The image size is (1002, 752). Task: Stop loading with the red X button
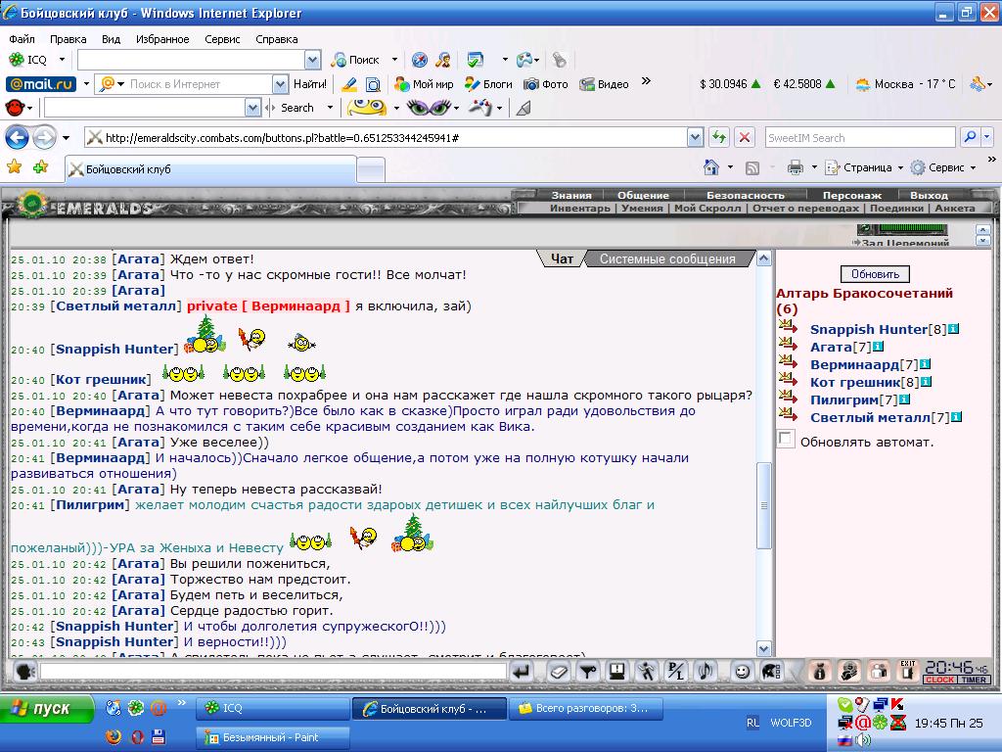click(x=745, y=137)
